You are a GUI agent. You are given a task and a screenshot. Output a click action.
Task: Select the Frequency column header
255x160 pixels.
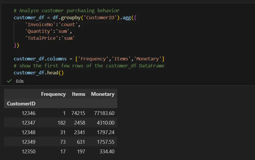tap(53, 94)
